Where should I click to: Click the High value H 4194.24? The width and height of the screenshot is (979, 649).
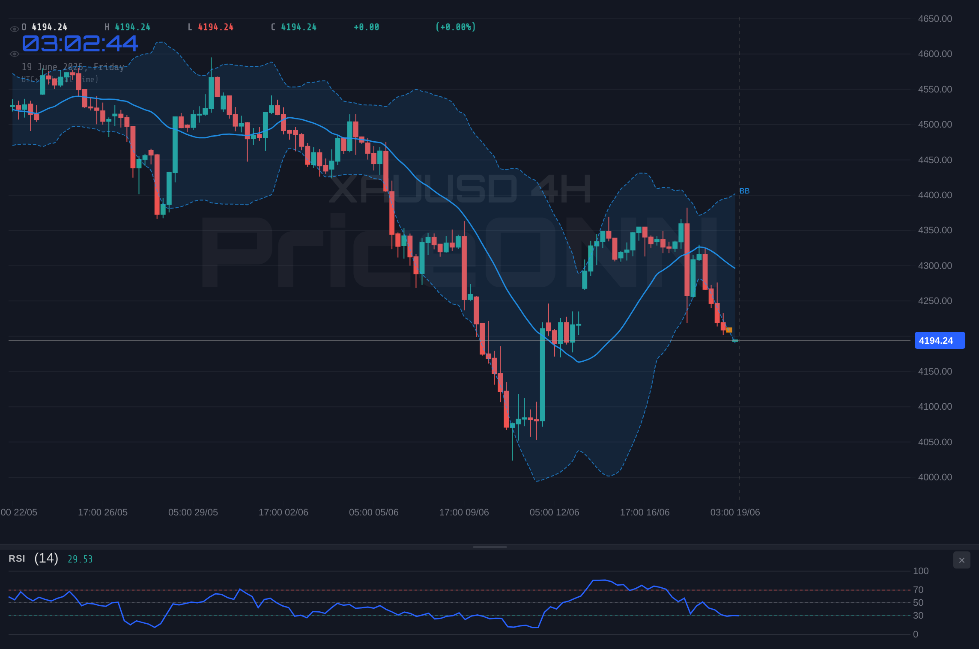tap(128, 27)
